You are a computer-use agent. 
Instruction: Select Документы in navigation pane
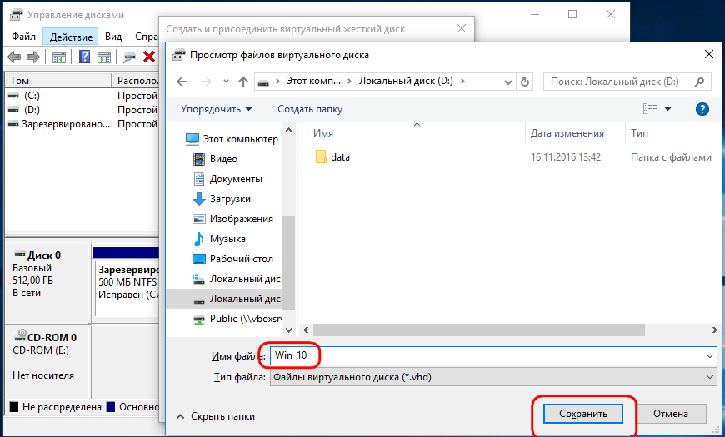click(227, 179)
